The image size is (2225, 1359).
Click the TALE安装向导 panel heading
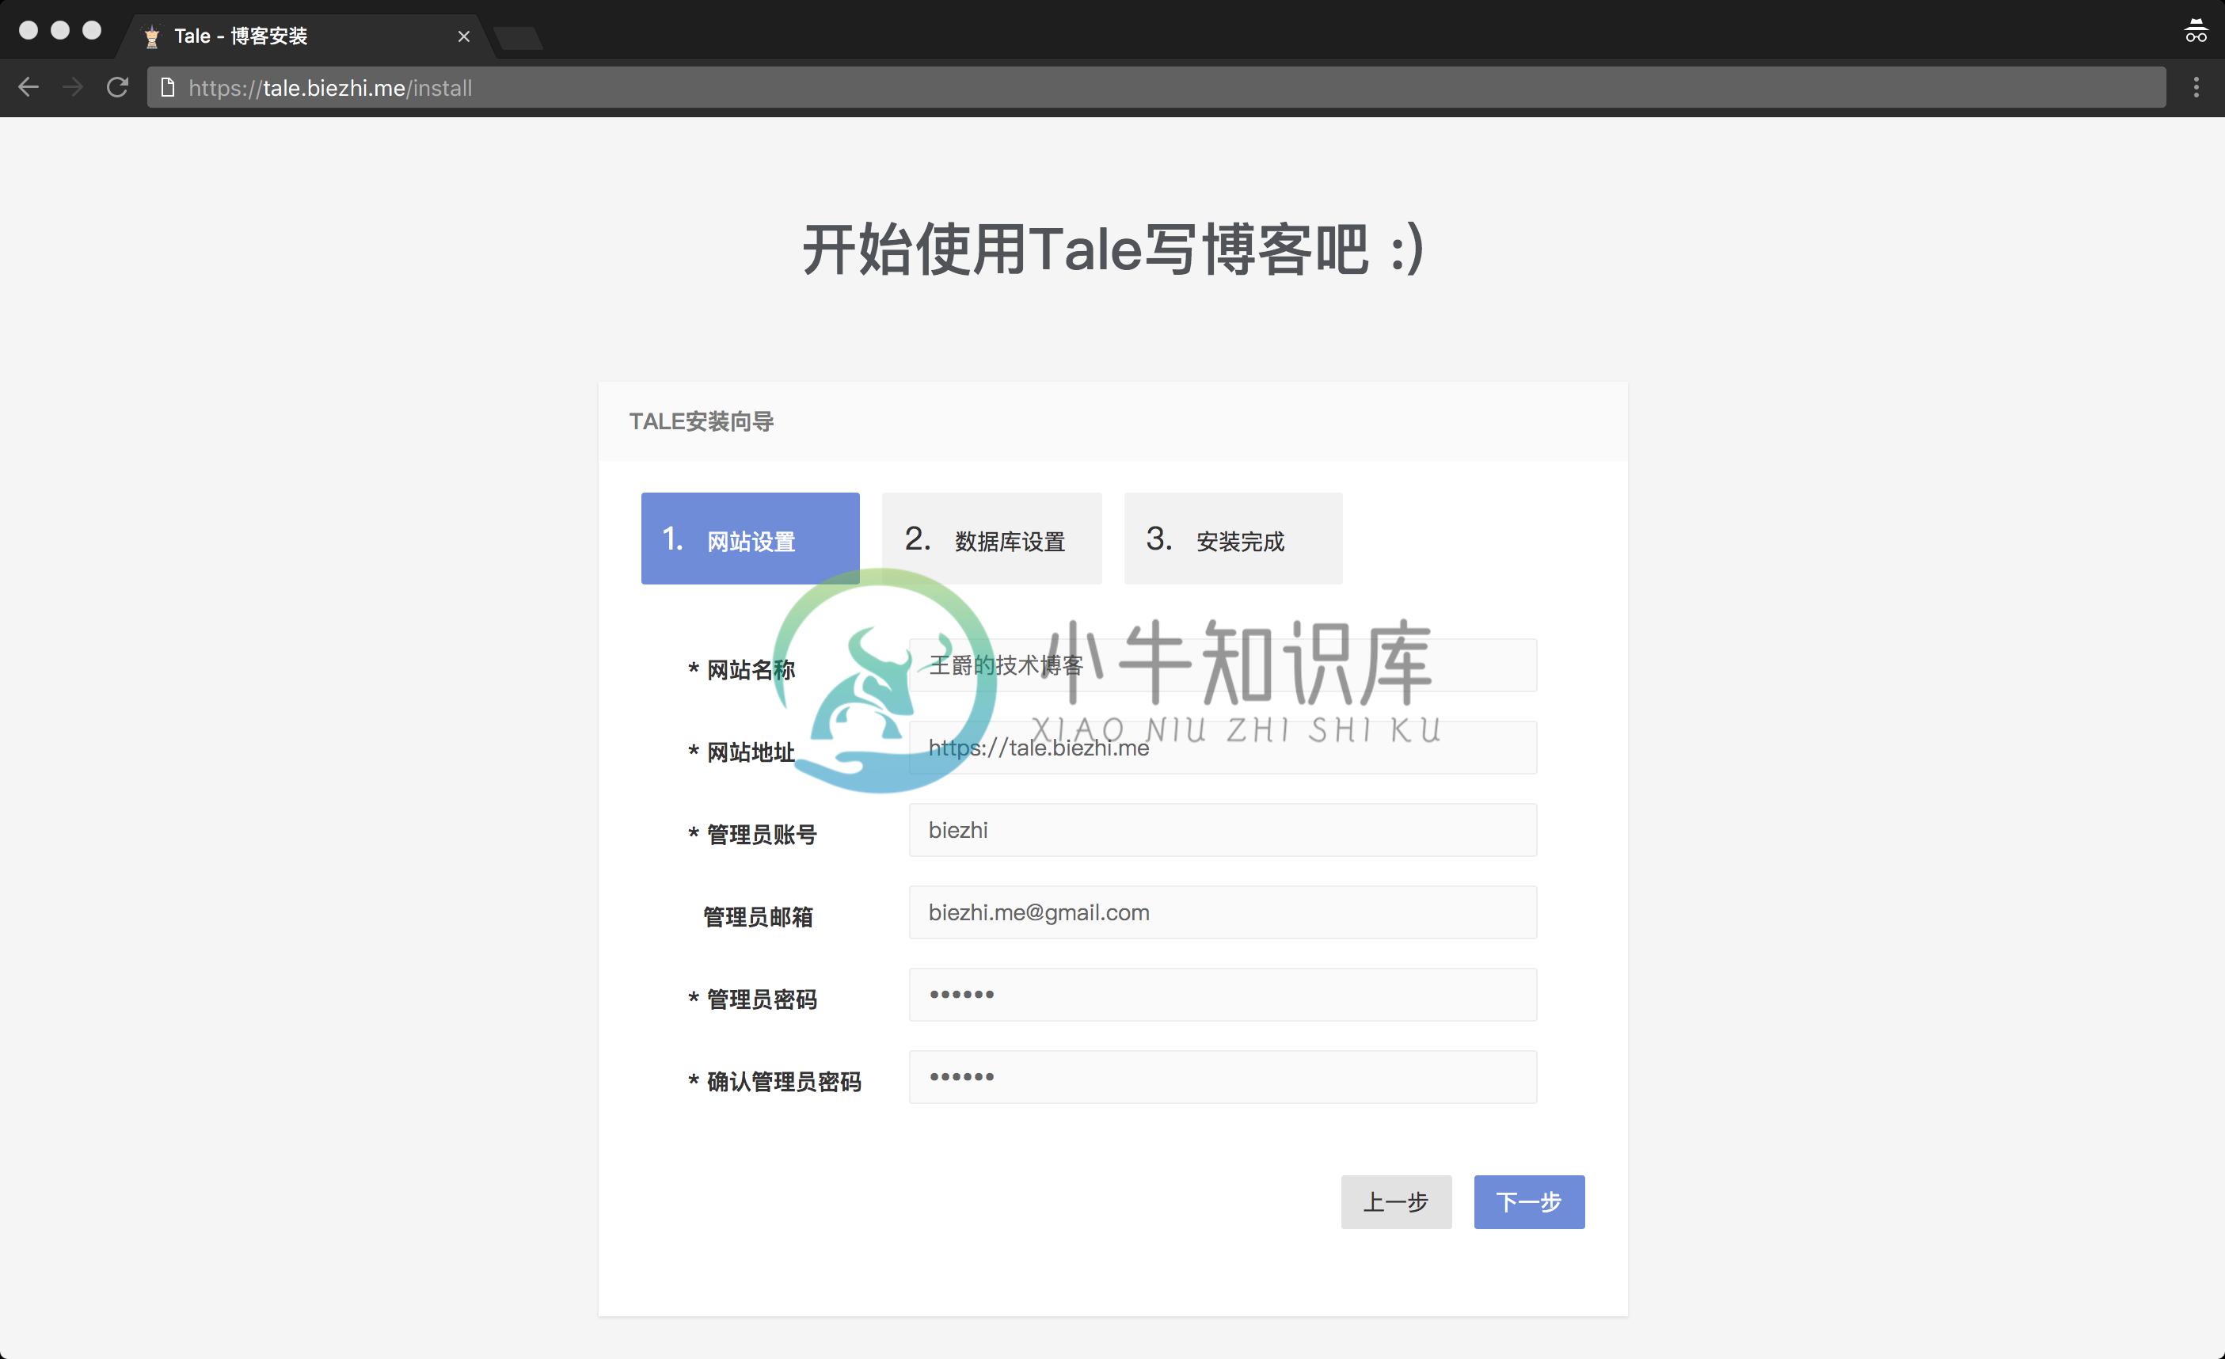[702, 421]
